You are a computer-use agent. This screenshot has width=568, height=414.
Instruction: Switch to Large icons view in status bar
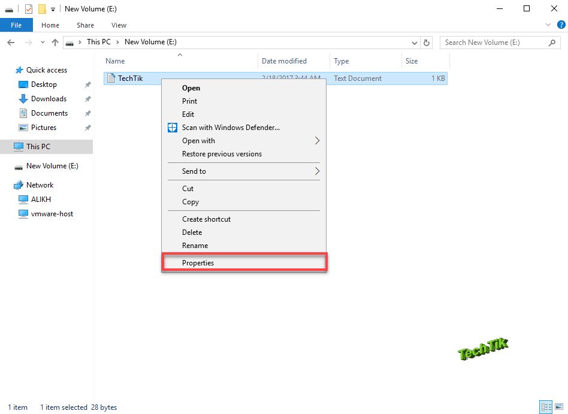click(559, 407)
